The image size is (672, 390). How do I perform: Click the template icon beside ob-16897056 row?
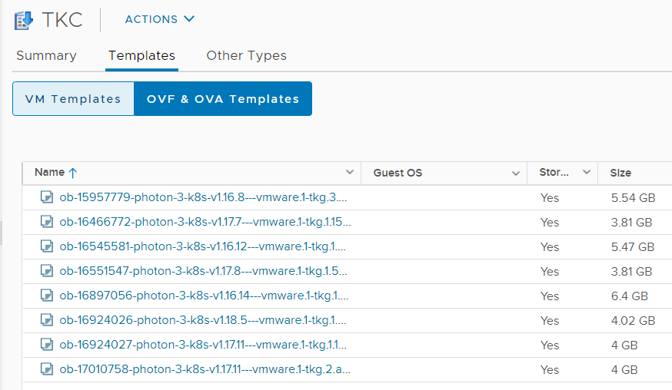point(47,296)
